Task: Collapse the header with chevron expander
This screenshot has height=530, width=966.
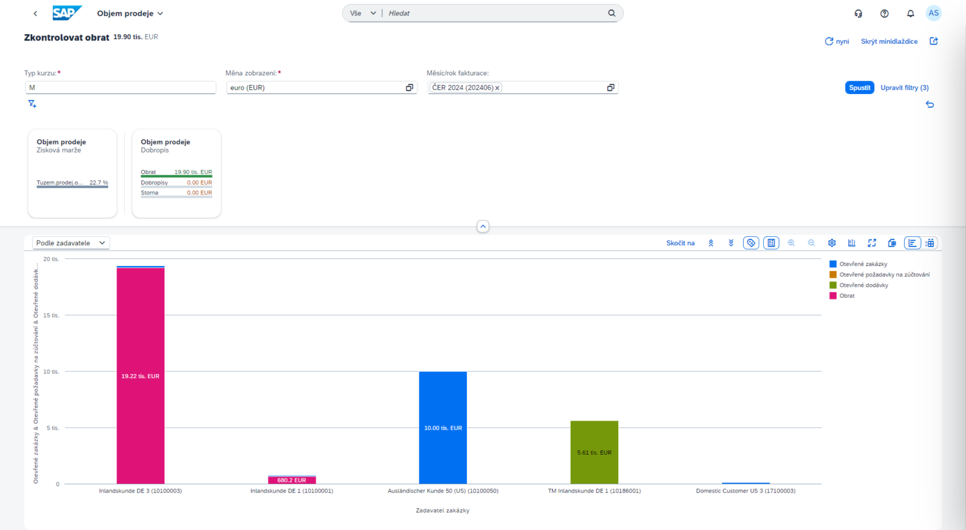Action: click(x=483, y=226)
